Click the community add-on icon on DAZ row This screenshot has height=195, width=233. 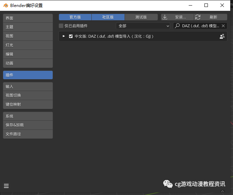(222, 36)
